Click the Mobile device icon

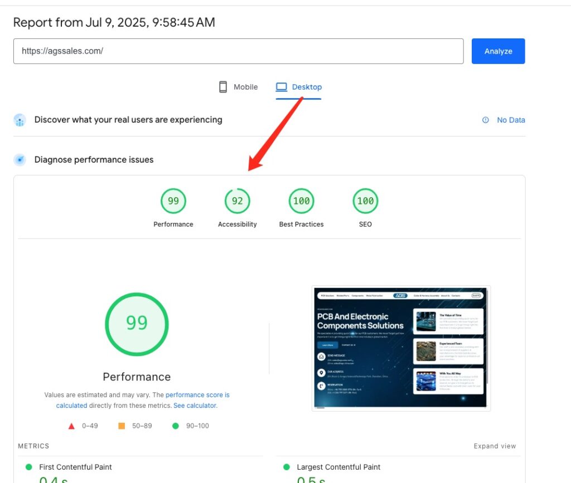[222, 86]
